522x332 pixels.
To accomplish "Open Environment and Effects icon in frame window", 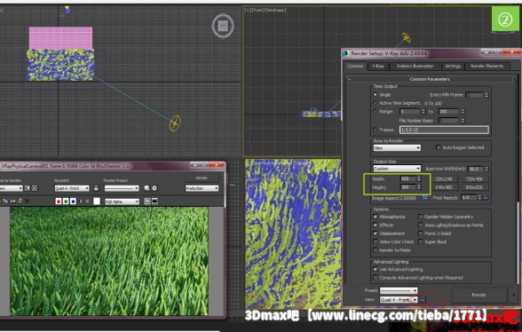I will tap(154, 188).
